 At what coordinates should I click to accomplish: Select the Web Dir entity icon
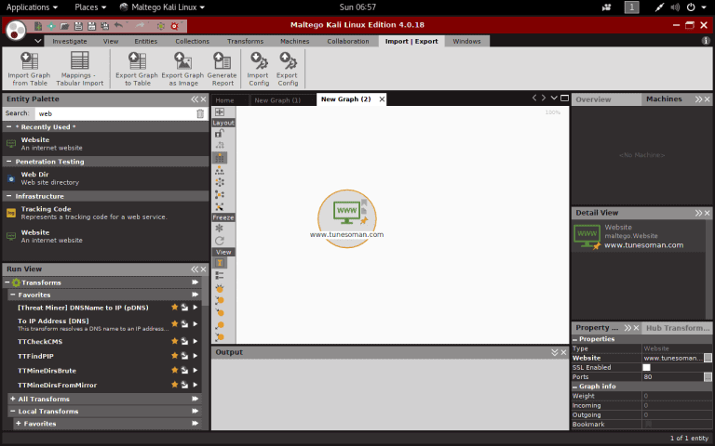(11, 178)
